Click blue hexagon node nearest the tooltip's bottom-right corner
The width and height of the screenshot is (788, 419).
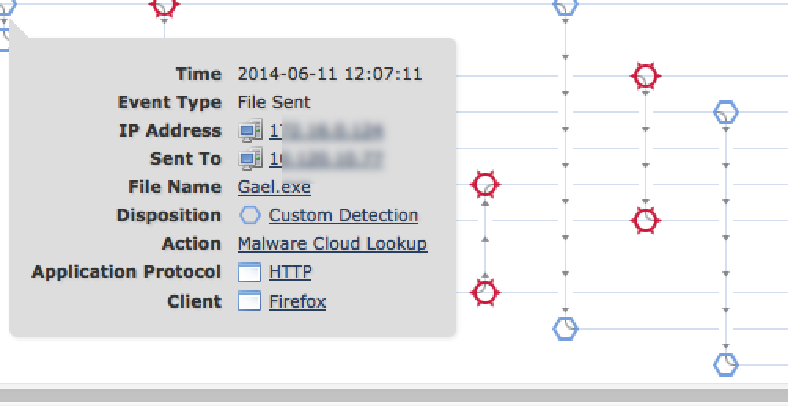tap(565, 328)
